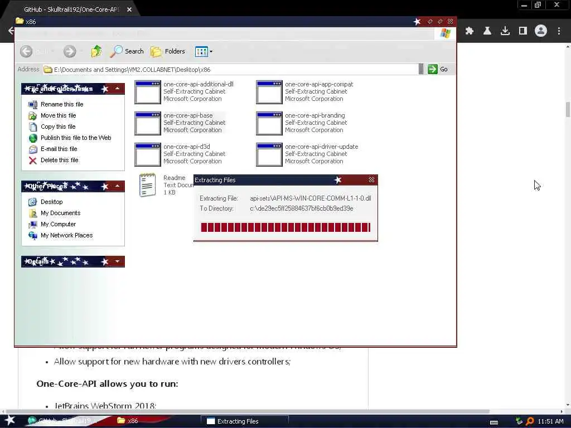571x428 pixels.
Task: Collapse the File and Folder Tasks panel
Action: (x=117, y=89)
